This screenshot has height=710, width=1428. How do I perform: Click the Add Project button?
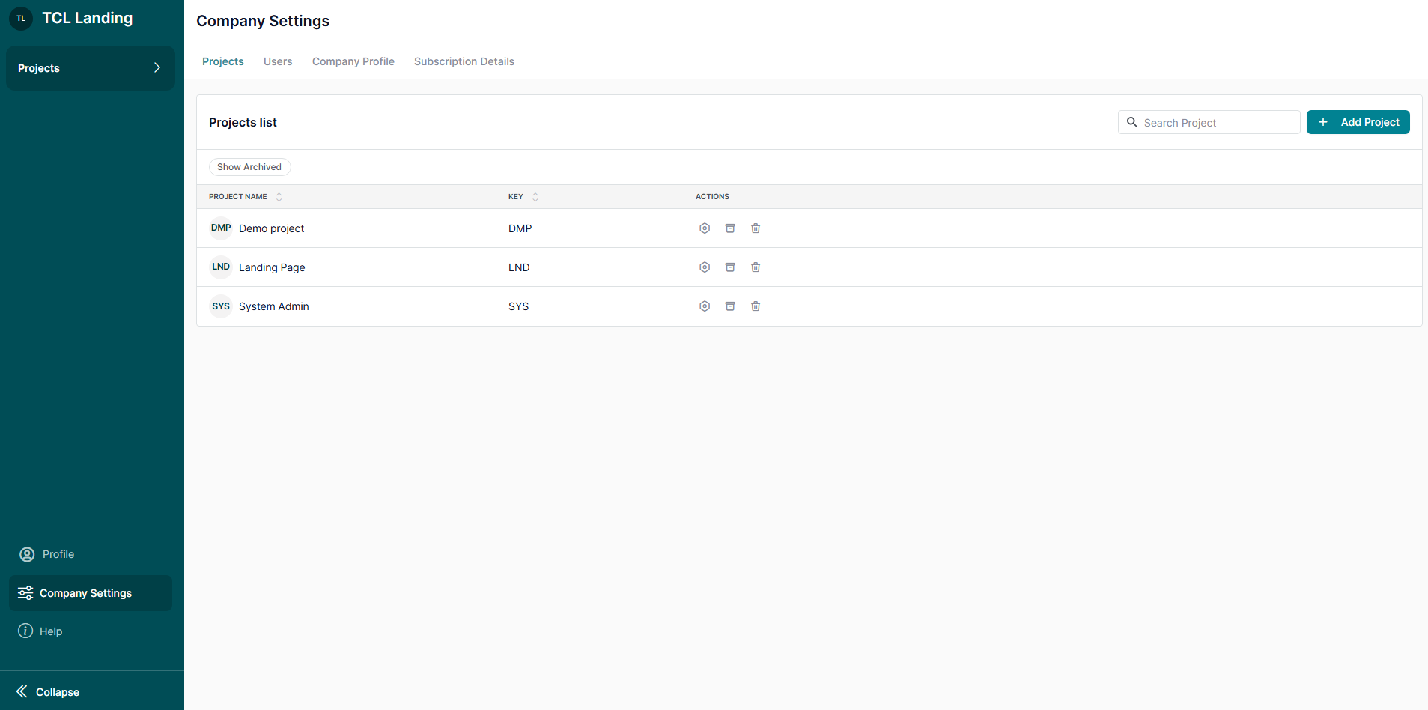coord(1358,122)
